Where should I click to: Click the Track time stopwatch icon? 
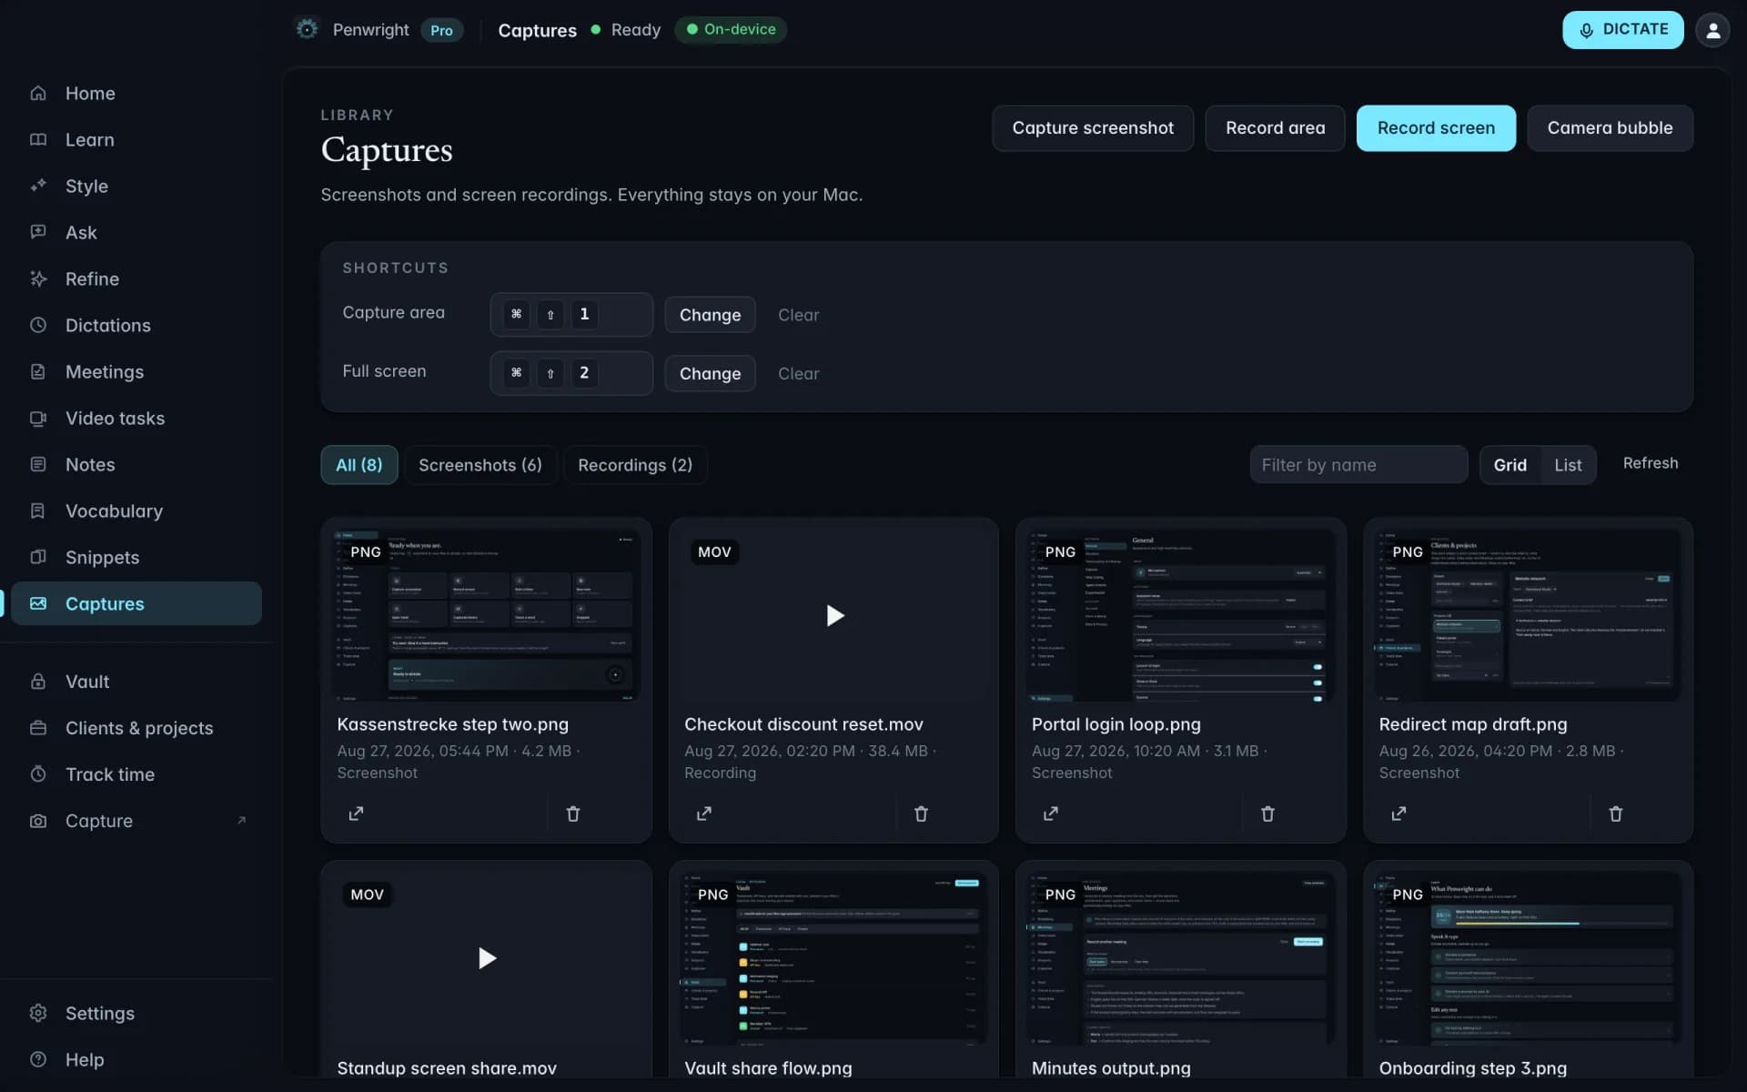click(38, 773)
